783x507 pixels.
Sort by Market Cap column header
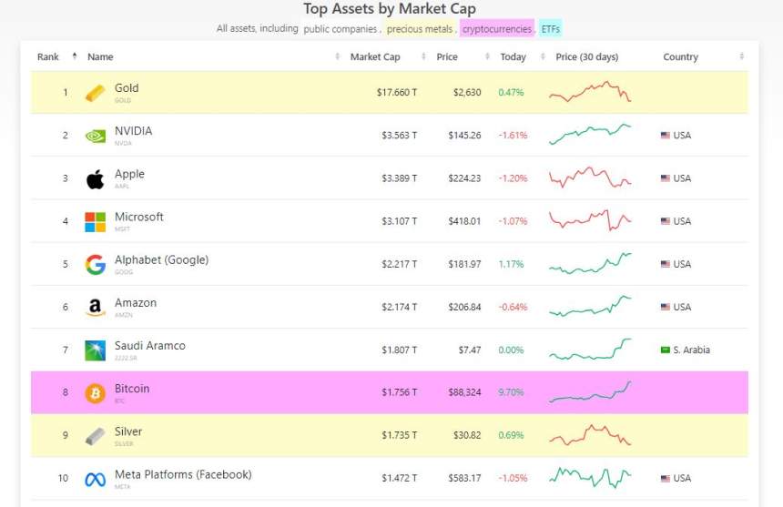(375, 56)
